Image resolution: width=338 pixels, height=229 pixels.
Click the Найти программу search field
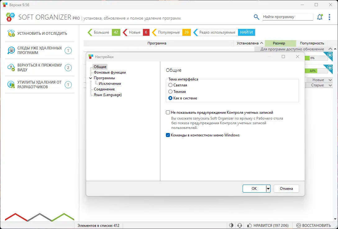click(x=288, y=17)
